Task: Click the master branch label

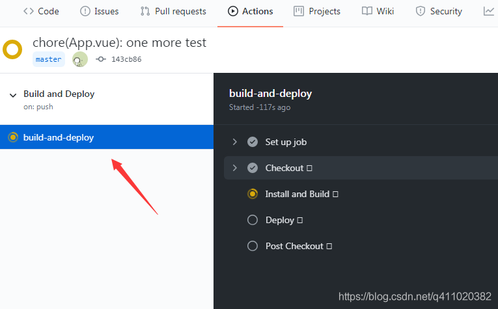Action: [49, 59]
